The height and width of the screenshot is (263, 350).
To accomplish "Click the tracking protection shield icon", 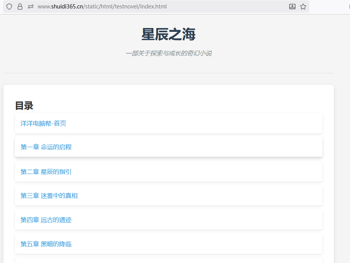I will click(9, 7).
